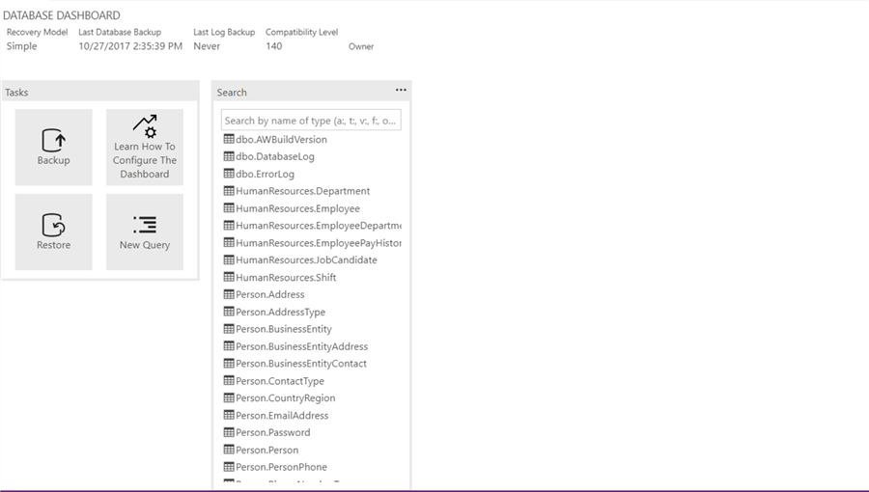
Task: Select Person.BusinessEntityContact table entry
Action: click(x=301, y=364)
